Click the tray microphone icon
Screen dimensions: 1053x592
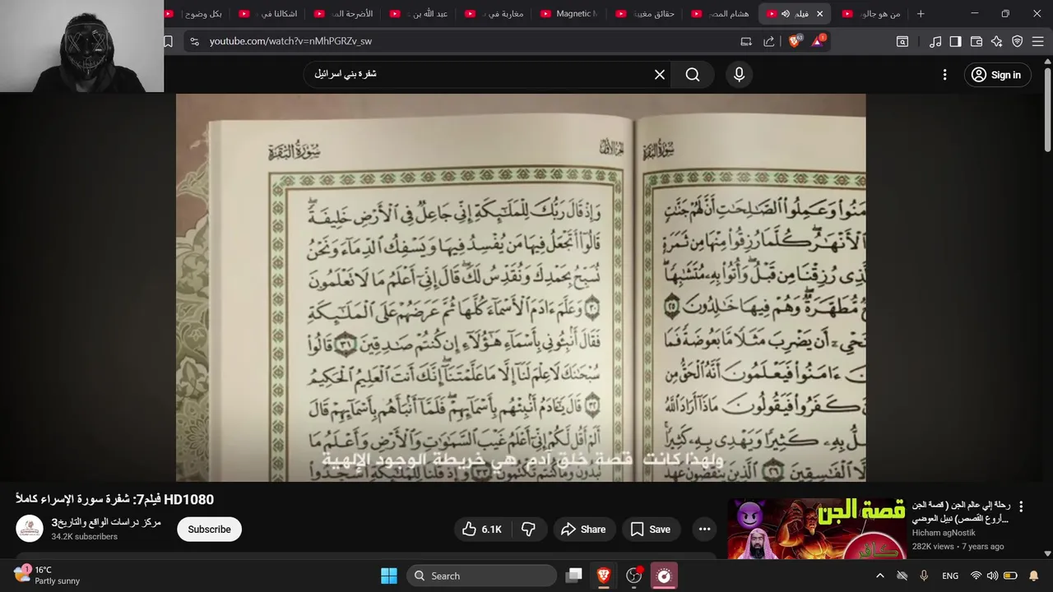(924, 576)
